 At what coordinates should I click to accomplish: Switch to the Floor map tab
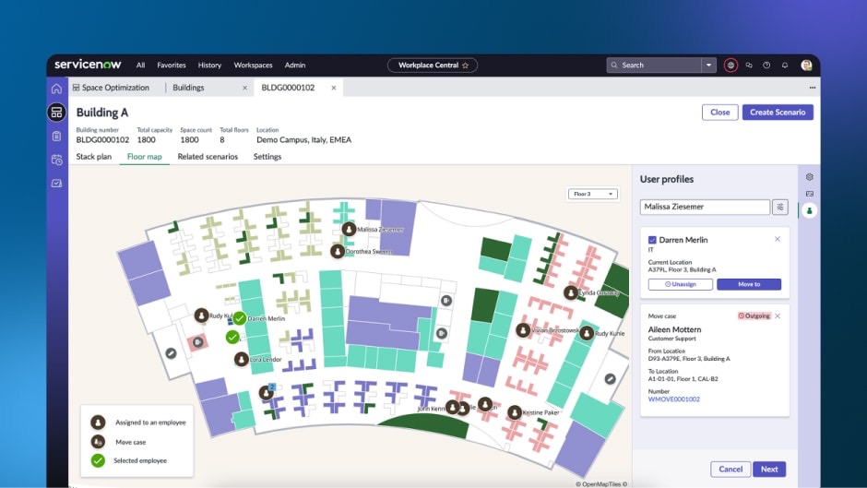[x=144, y=157]
